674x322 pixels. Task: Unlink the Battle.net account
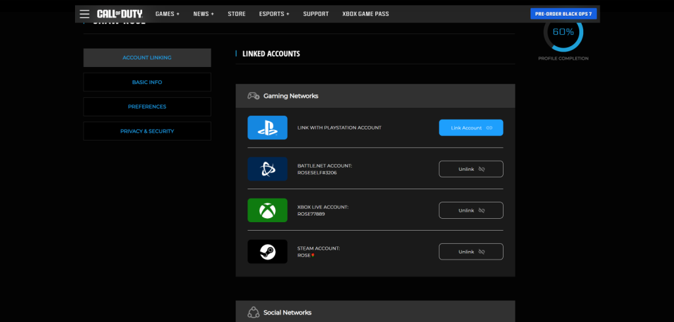[471, 169]
